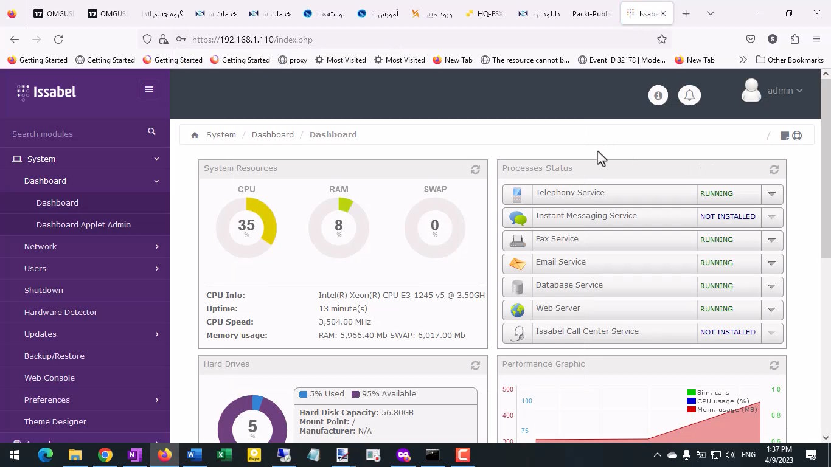Open the proxy bookmark
The width and height of the screenshot is (831, 467).
pyautogui.click(x=292, y=60)
